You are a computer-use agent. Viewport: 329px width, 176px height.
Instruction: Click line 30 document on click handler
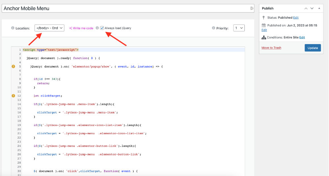pos(86,171)
